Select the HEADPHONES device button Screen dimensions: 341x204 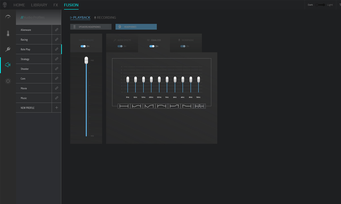click(136, 27)
